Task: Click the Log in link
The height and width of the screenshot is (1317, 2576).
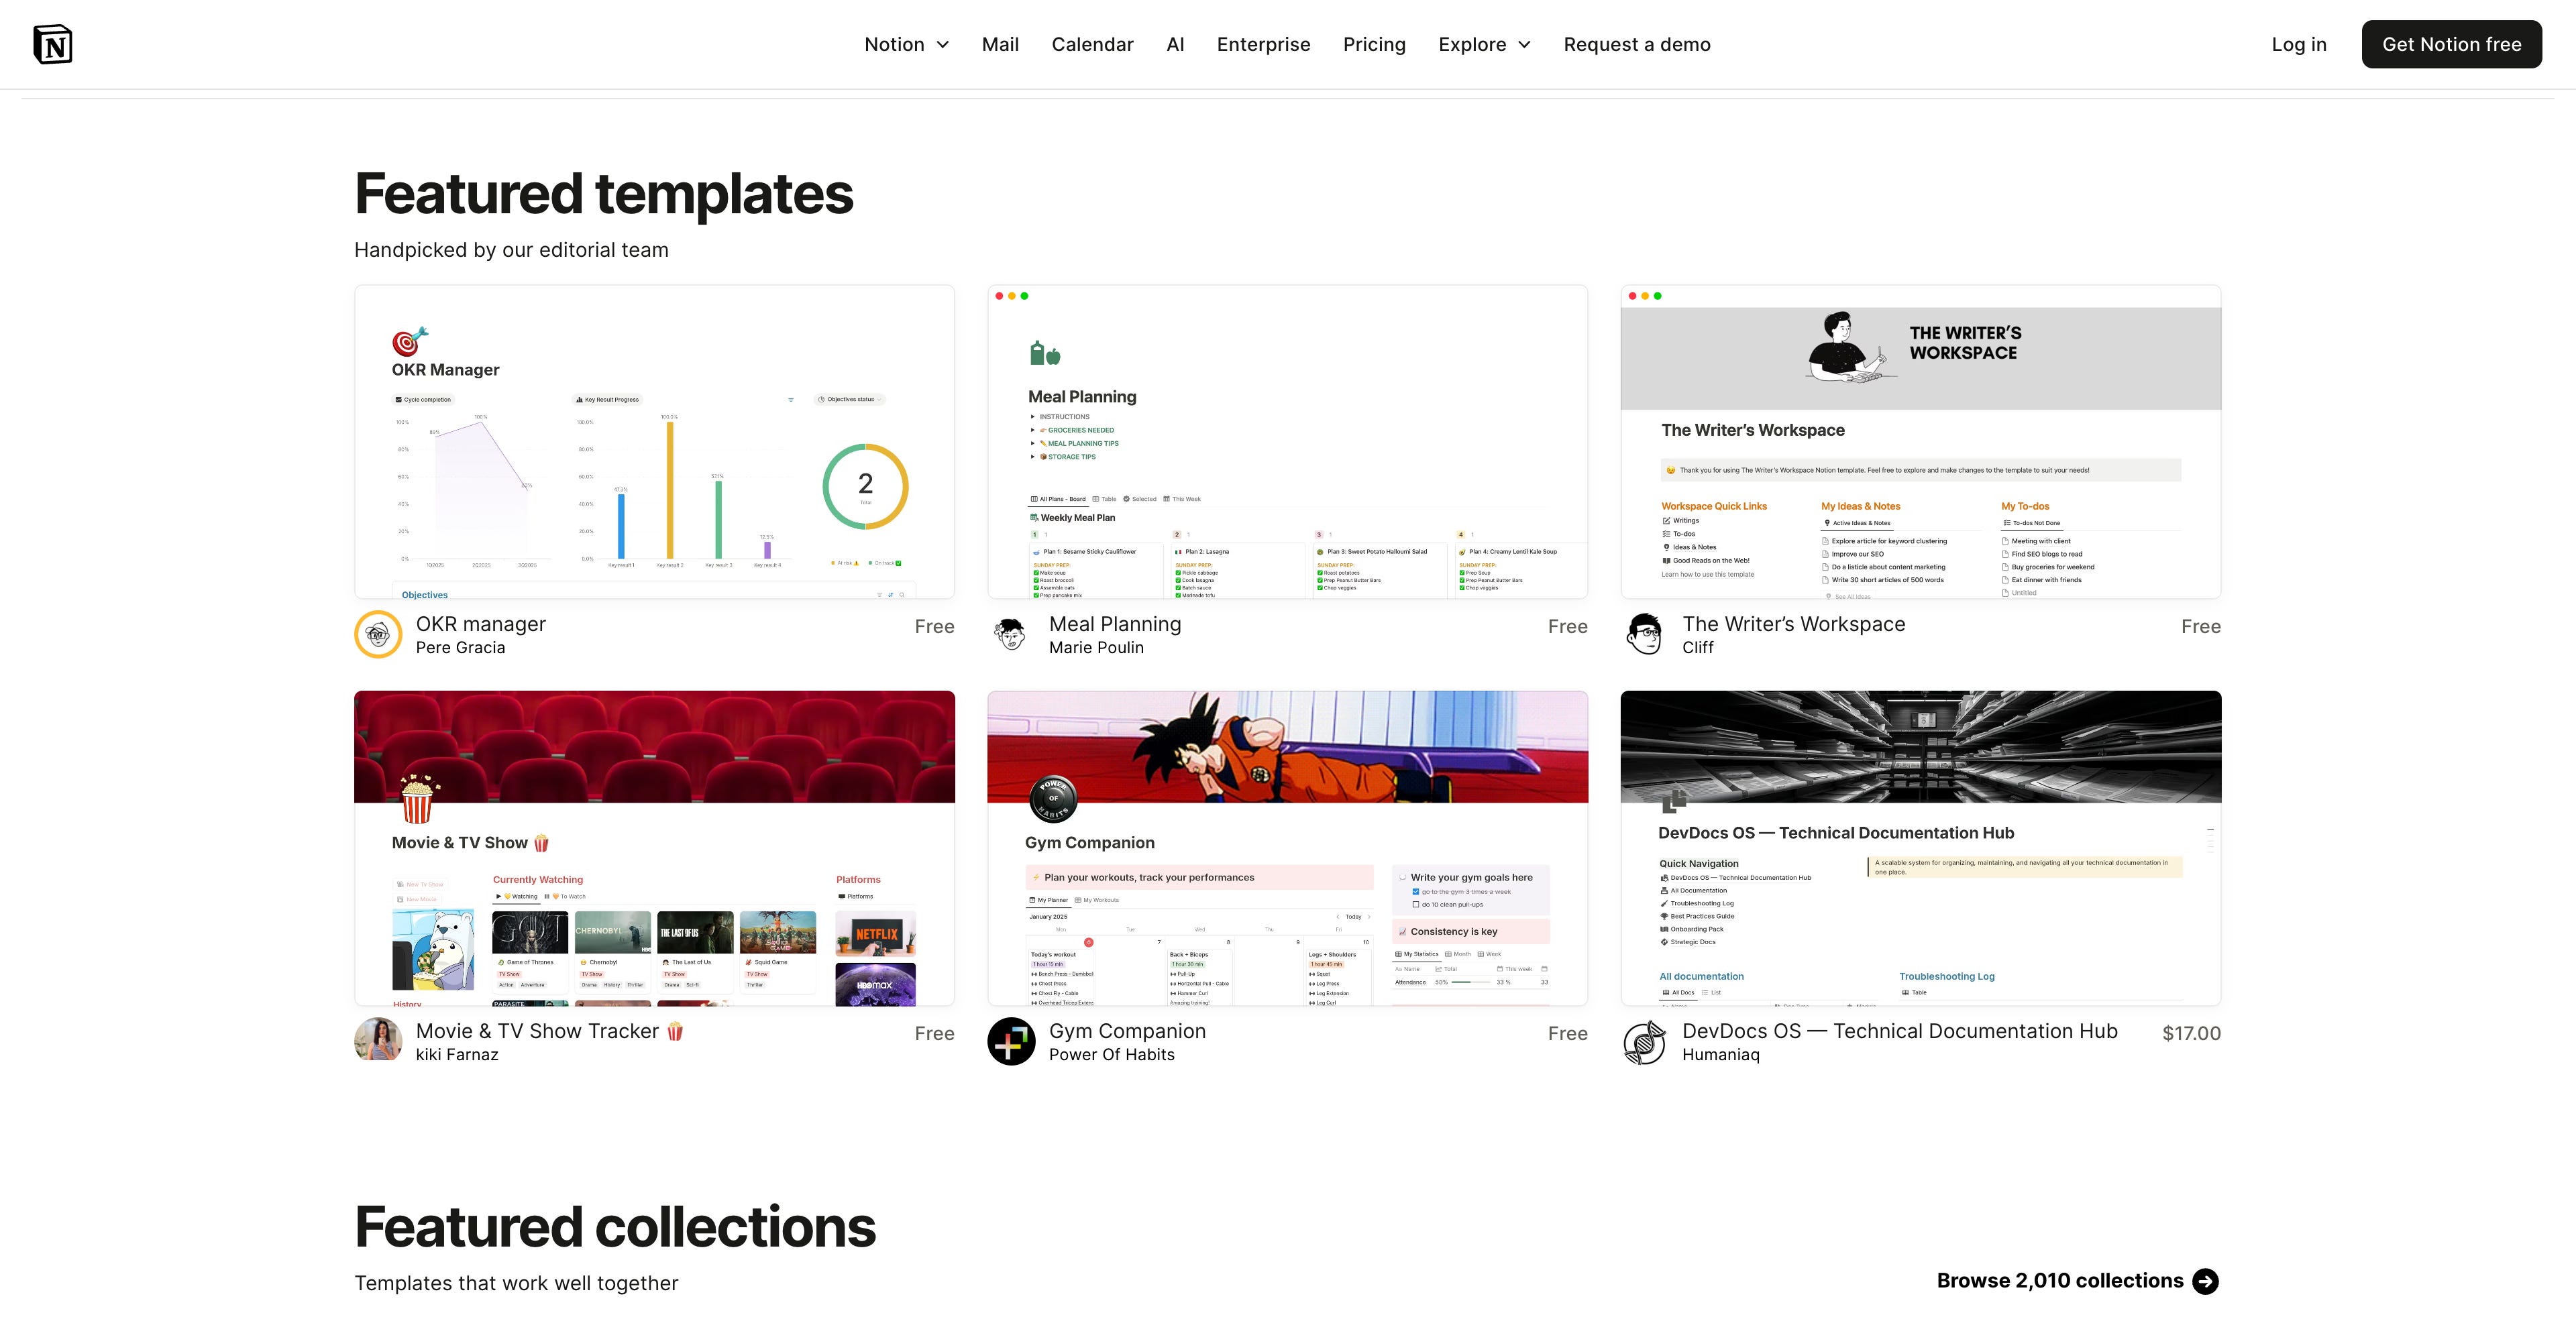Action: (2298, 44)
